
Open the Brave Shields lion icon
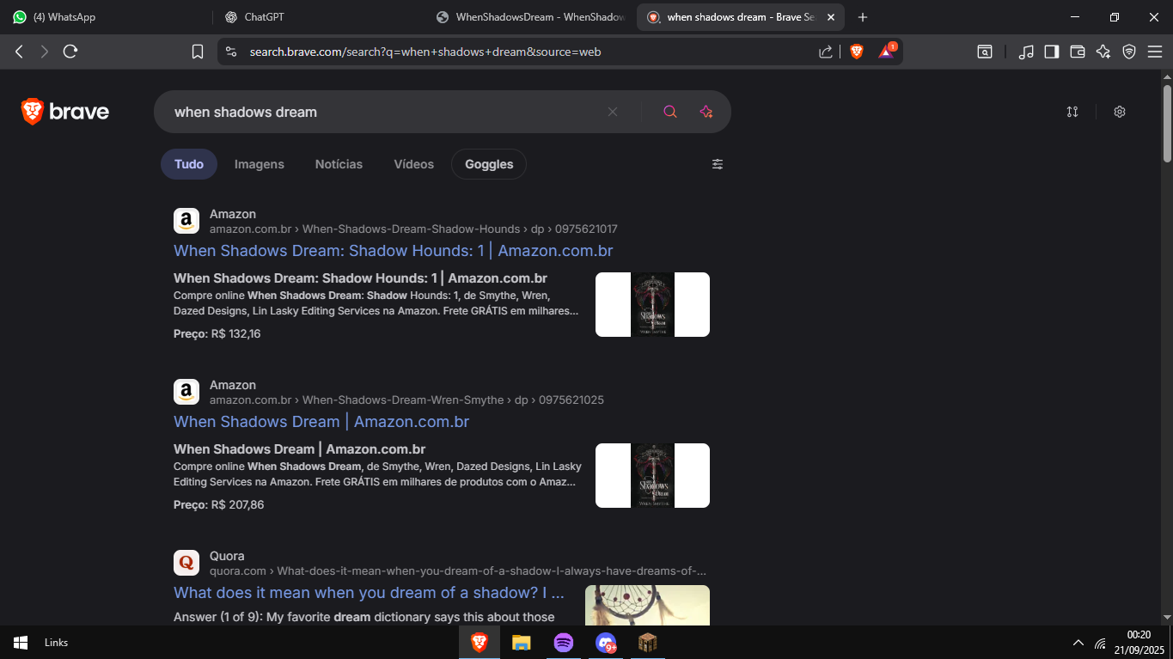coord(857,52)
